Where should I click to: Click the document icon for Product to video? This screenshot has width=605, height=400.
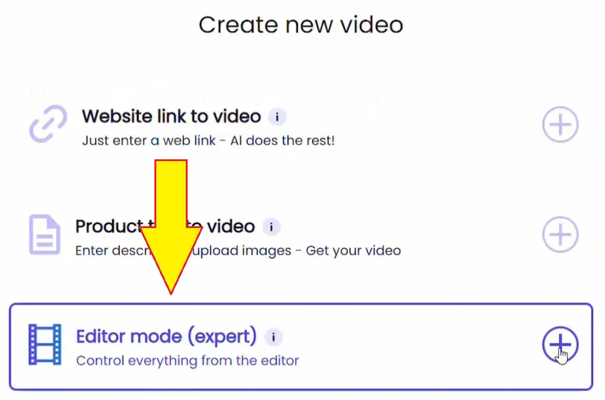[45, 234]
